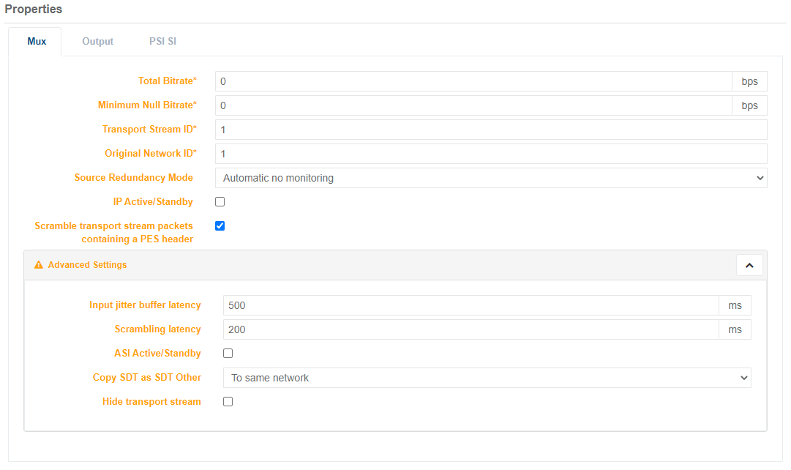This screenshot has height=470, width=791.
Task: Click the Advanced Settings header text
Action: point(87,265)
